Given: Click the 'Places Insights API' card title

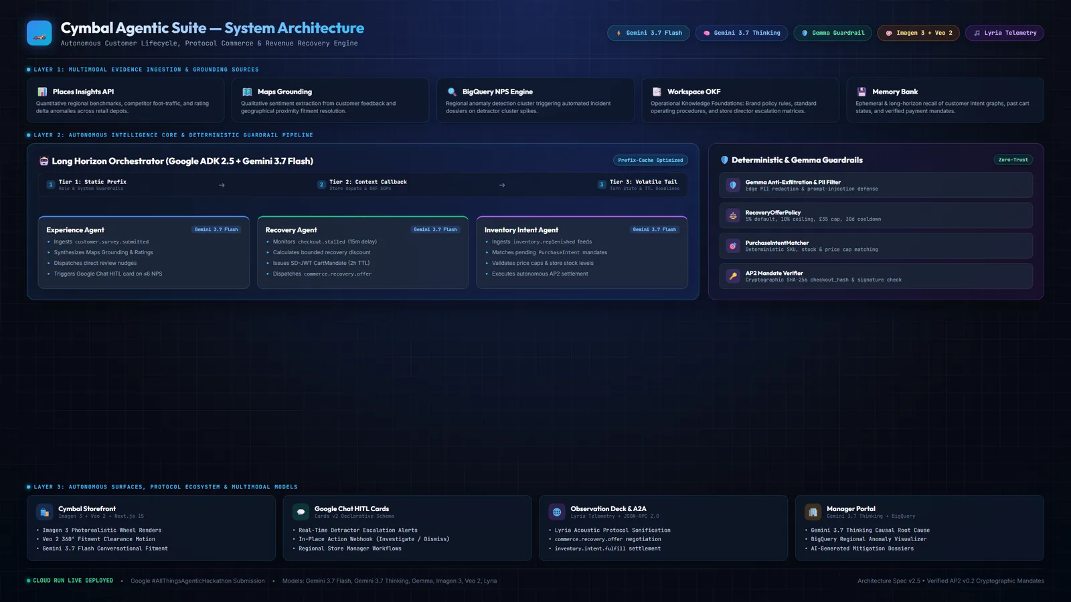Looking at the screenshot, I should [x=83, y=92].
